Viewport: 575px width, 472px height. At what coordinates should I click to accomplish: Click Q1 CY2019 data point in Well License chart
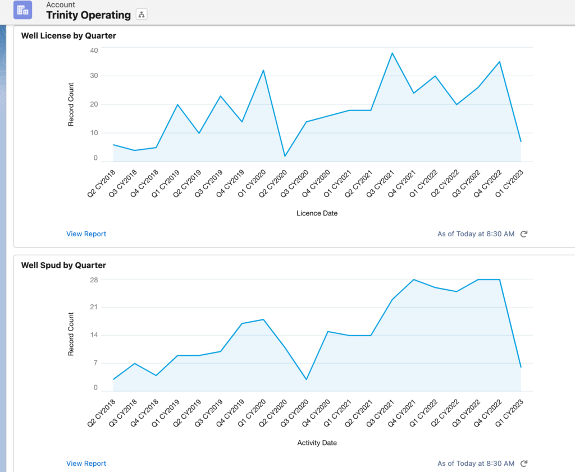tap(177, 104)
